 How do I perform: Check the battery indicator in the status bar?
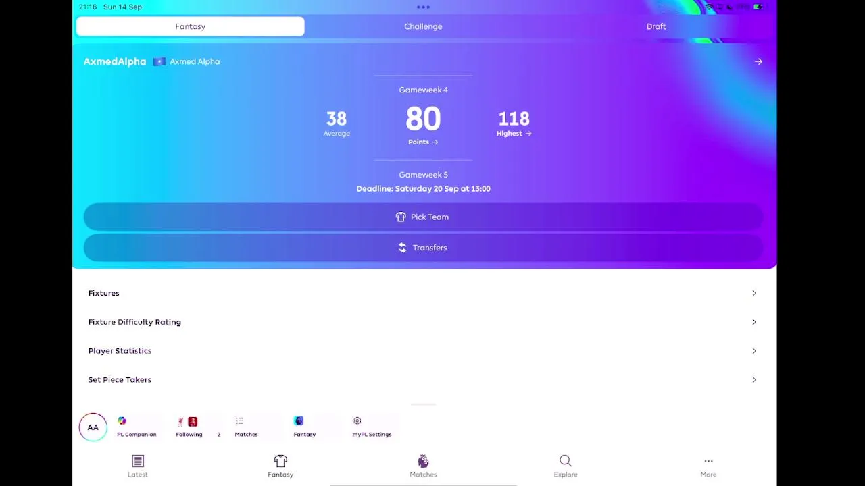[758, 7]
